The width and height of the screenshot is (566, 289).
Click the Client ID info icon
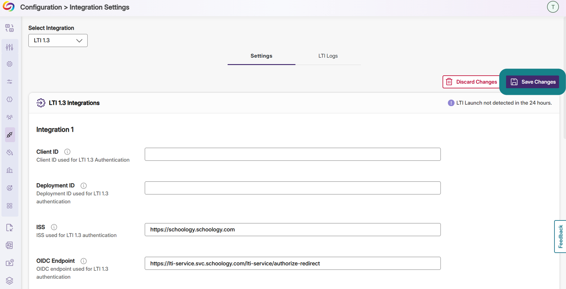coord(67,152)
